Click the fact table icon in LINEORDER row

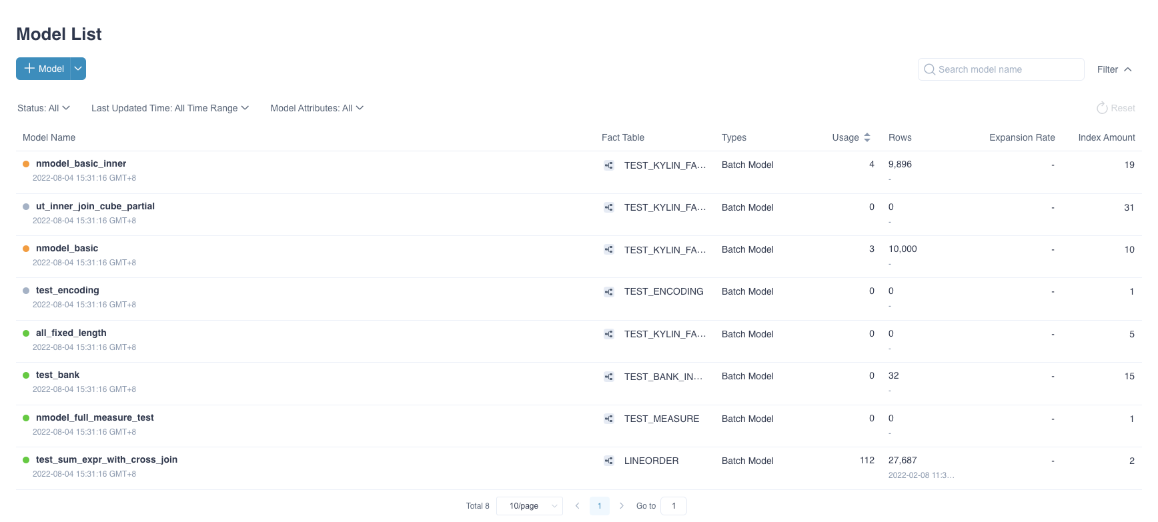(x=608, y=461)
